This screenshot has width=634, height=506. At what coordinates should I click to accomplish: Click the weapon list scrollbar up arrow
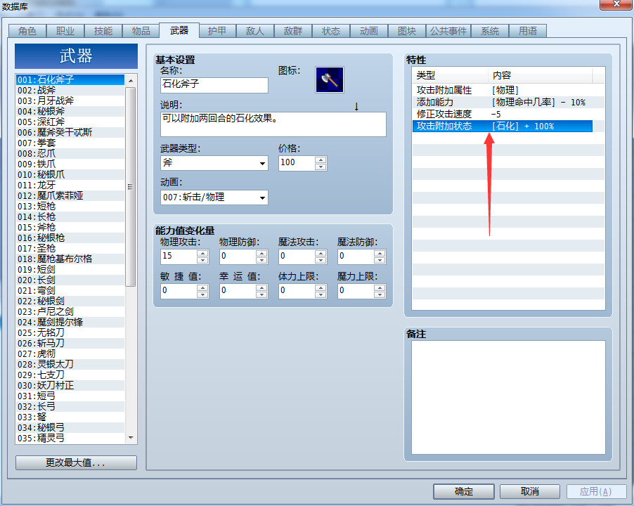point(131,80)
